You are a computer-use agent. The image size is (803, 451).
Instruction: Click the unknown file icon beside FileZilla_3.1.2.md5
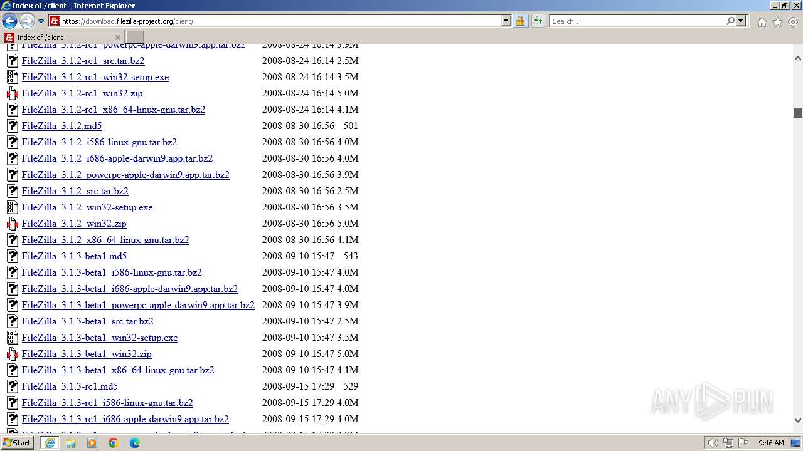13,126
